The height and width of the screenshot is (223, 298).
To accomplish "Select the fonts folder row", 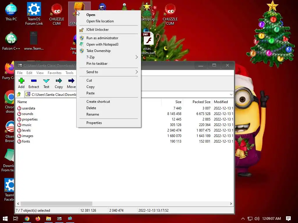I will 125,141.
